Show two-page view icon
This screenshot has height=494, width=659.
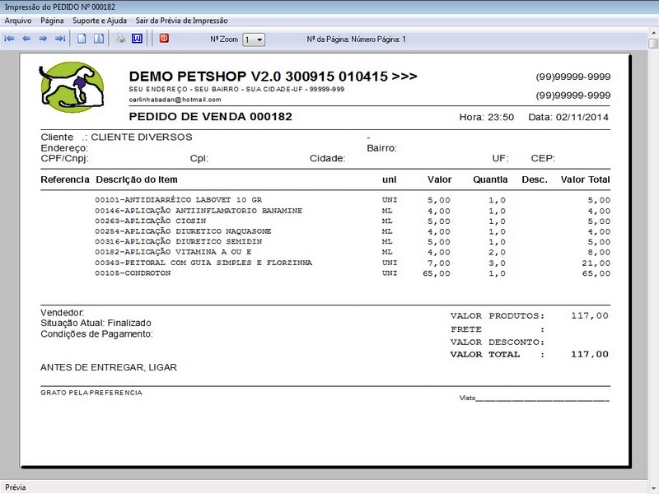[x=99, y=39]
